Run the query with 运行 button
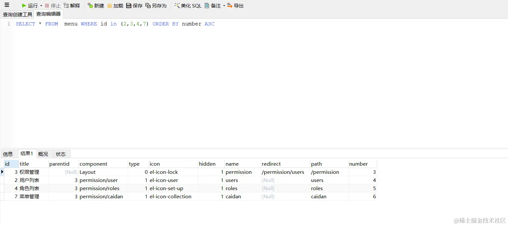This screenshot has height=226, width=508. point(30,6)
